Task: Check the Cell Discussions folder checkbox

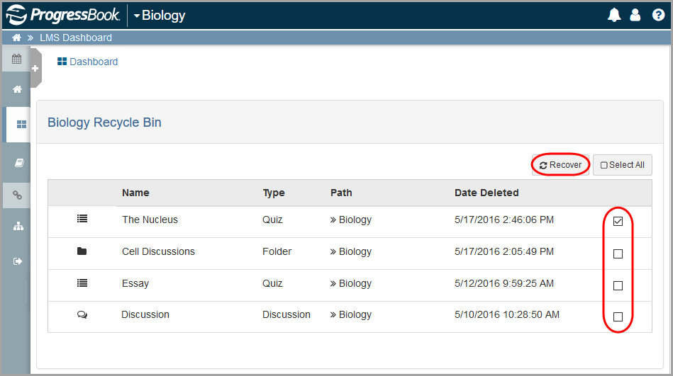Action: [x=618, y=253]
